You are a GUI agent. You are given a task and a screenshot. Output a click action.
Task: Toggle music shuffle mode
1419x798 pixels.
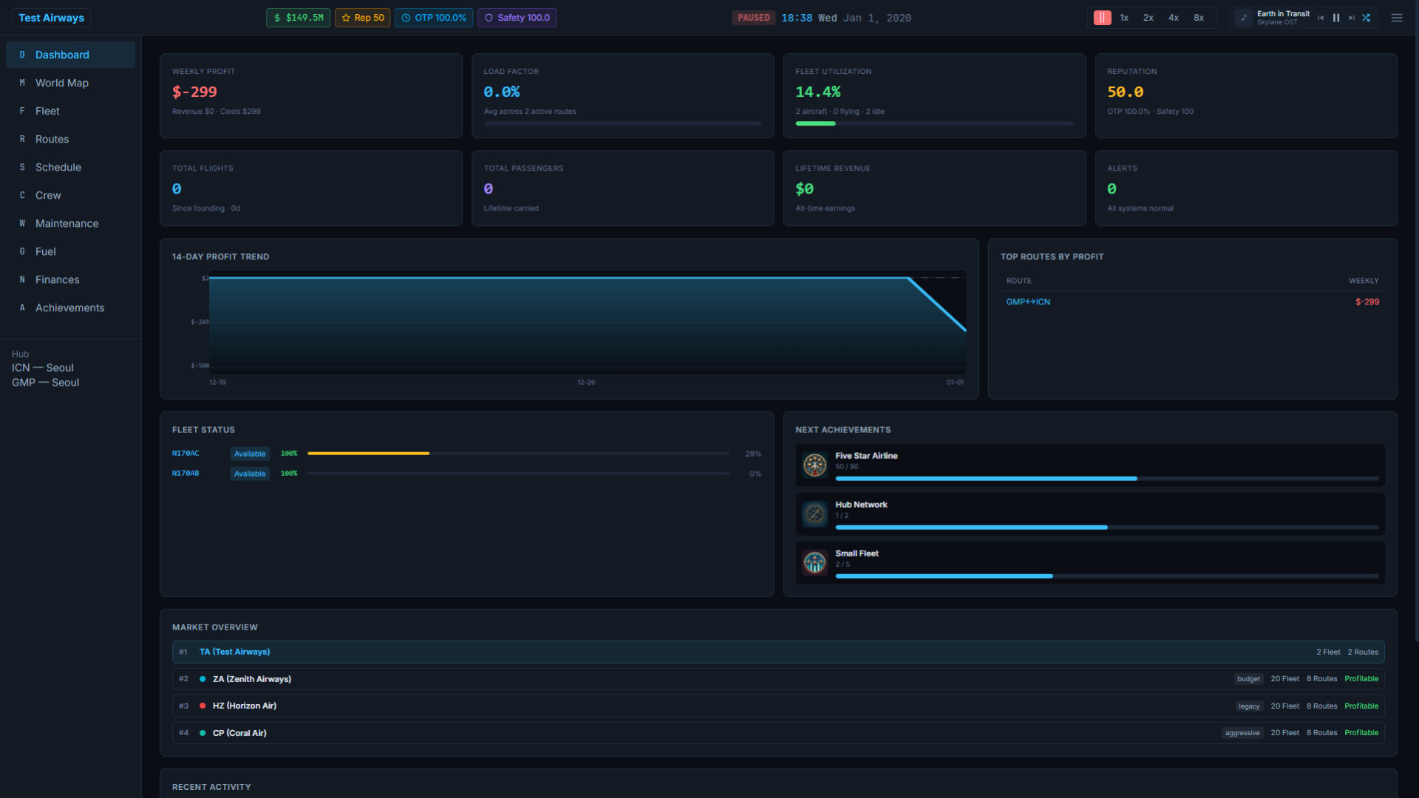(x=1367, y=18)
